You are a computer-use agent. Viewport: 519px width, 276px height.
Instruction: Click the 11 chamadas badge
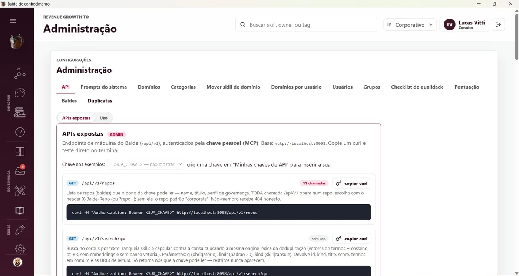[314, 183]
